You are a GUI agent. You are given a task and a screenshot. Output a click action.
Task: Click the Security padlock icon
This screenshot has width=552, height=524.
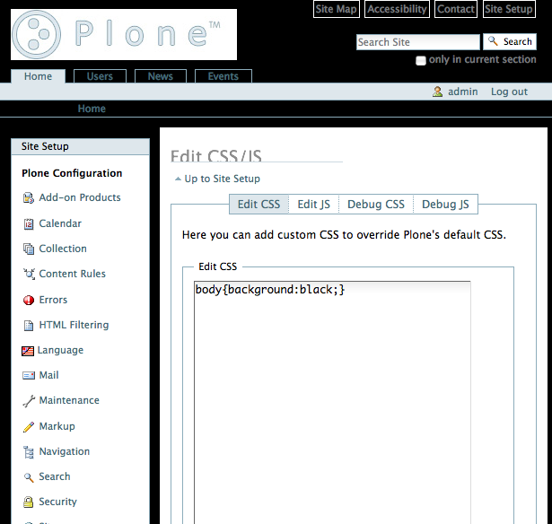[29, 502]
